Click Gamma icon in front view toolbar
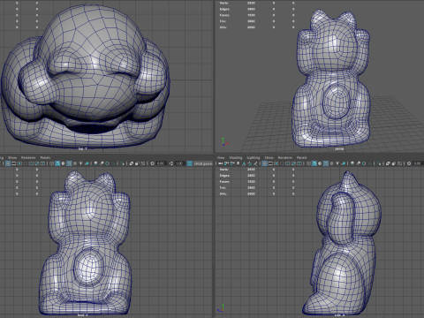The height and width of the screenshot is (318, 424). coord(170,163)
